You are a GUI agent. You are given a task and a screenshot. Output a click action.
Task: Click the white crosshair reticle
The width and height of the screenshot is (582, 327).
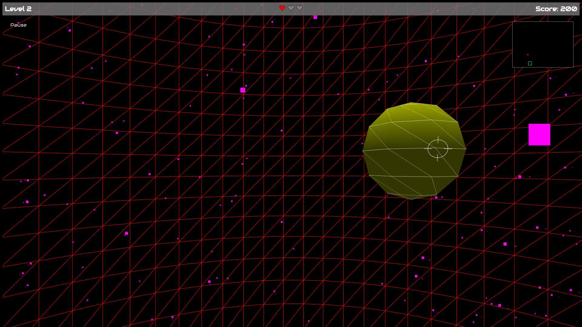[x=438, y=149]
